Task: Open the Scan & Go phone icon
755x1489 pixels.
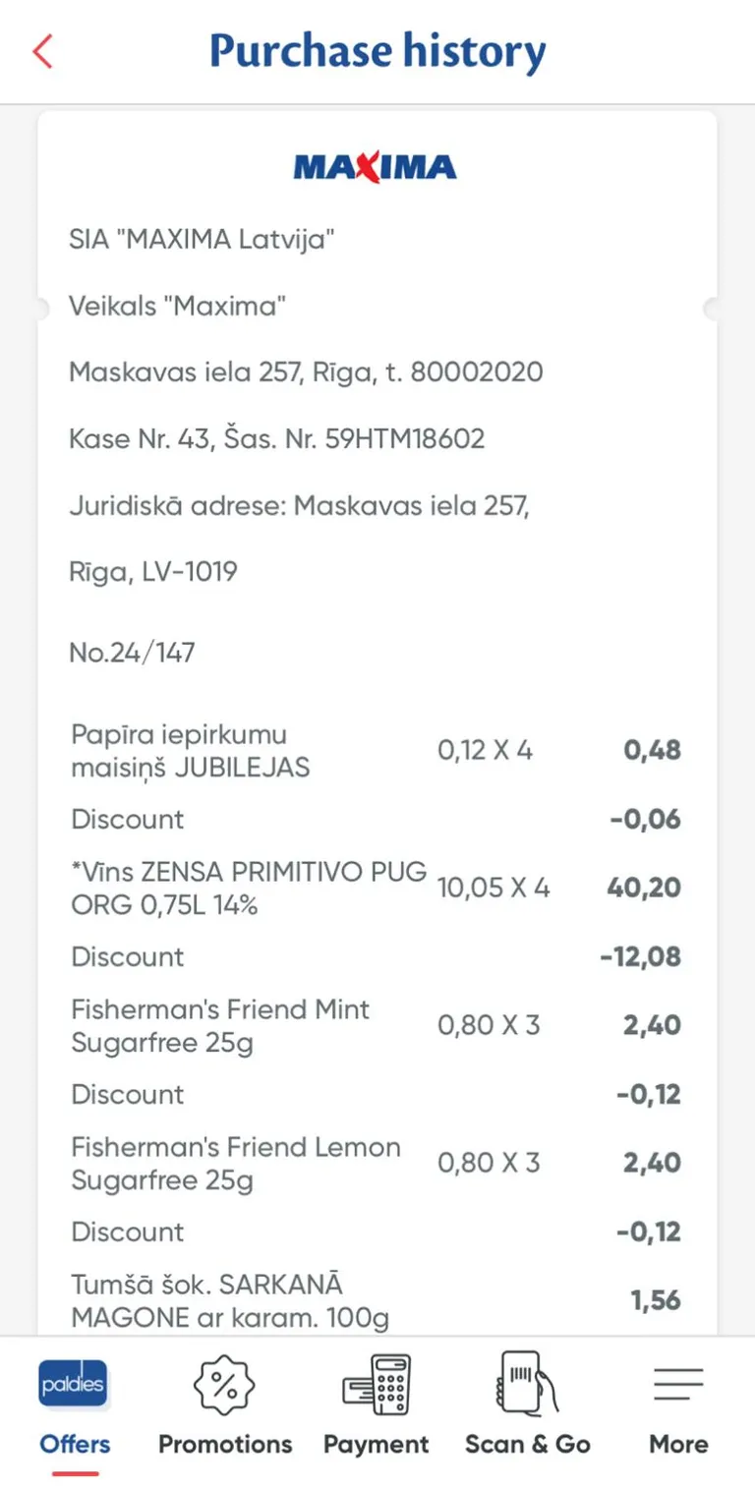Action: point(528,1383)
